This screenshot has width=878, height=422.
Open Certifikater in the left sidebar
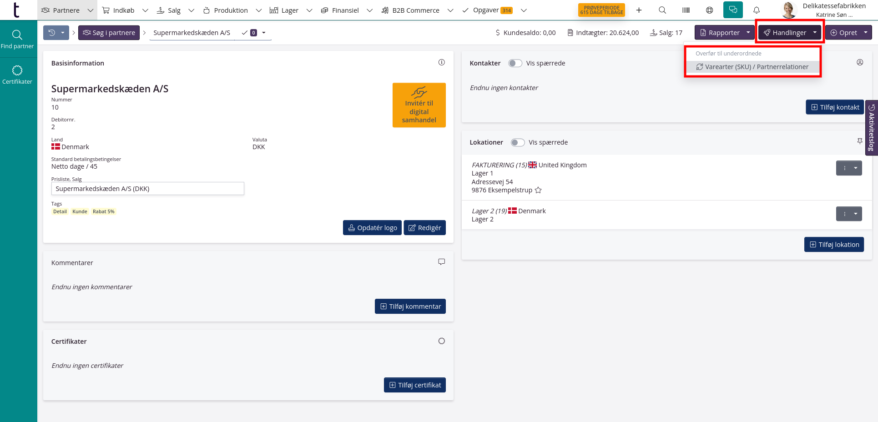coord(17,75)
